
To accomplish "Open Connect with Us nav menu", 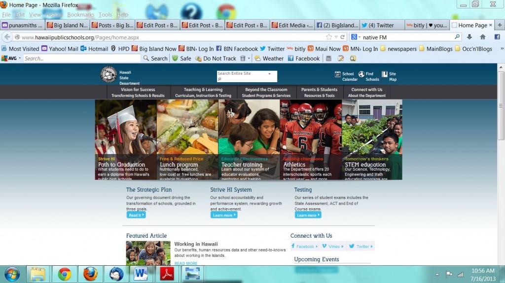I will (366, 93).
